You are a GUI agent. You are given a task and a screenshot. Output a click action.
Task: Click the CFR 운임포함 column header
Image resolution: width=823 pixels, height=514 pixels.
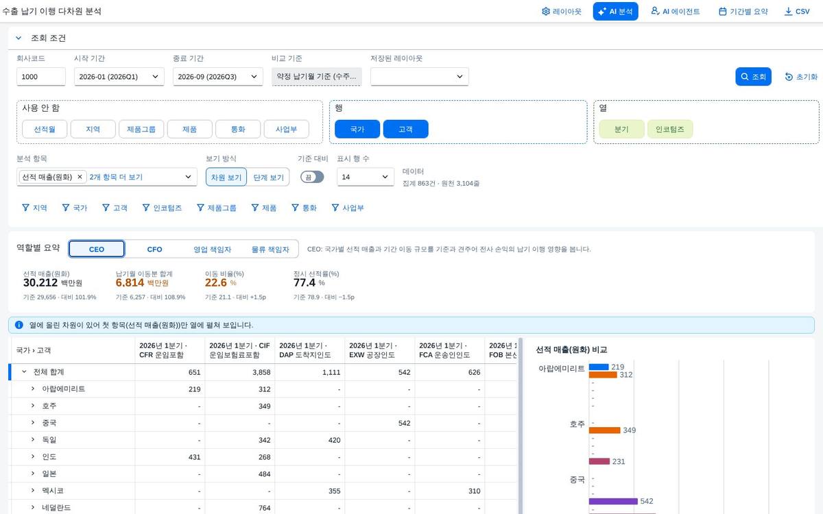point(169,350)
